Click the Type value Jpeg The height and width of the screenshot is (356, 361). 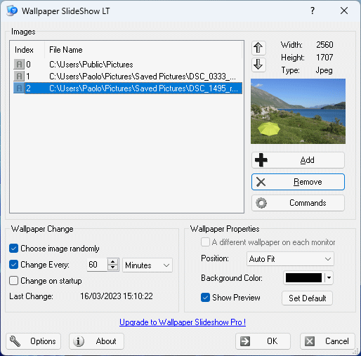coord(324,70)
